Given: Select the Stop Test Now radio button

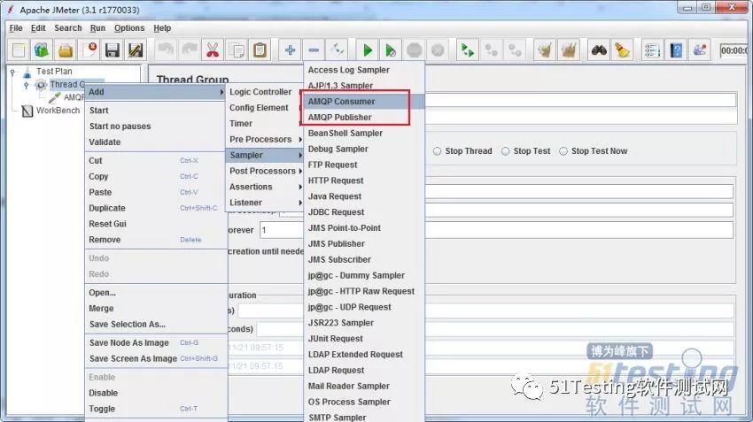Looking at the screenshot, I should (x=563, y=151).
